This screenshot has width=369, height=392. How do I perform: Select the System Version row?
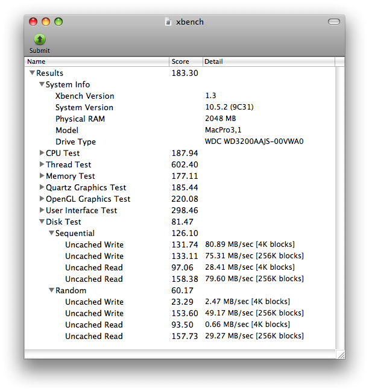tap(180, 107)
